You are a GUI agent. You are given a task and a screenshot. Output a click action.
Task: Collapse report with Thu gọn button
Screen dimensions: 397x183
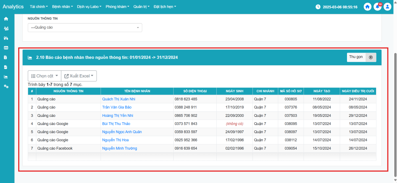point(361,57)
